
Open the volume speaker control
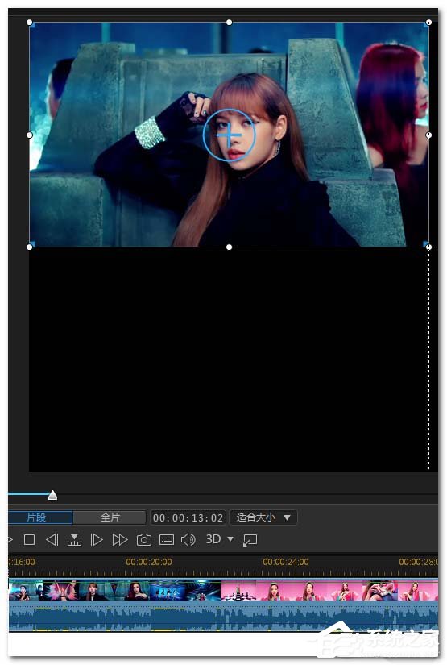[x=188, y=539]
